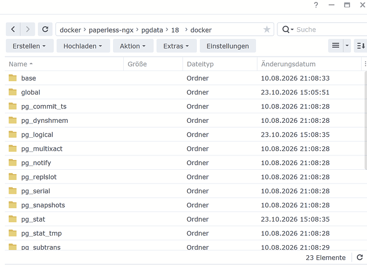The height and width of the screenshot is (267, 367).
Task: Jump to paperless-ngx breadcrumb
Action: 111,30
